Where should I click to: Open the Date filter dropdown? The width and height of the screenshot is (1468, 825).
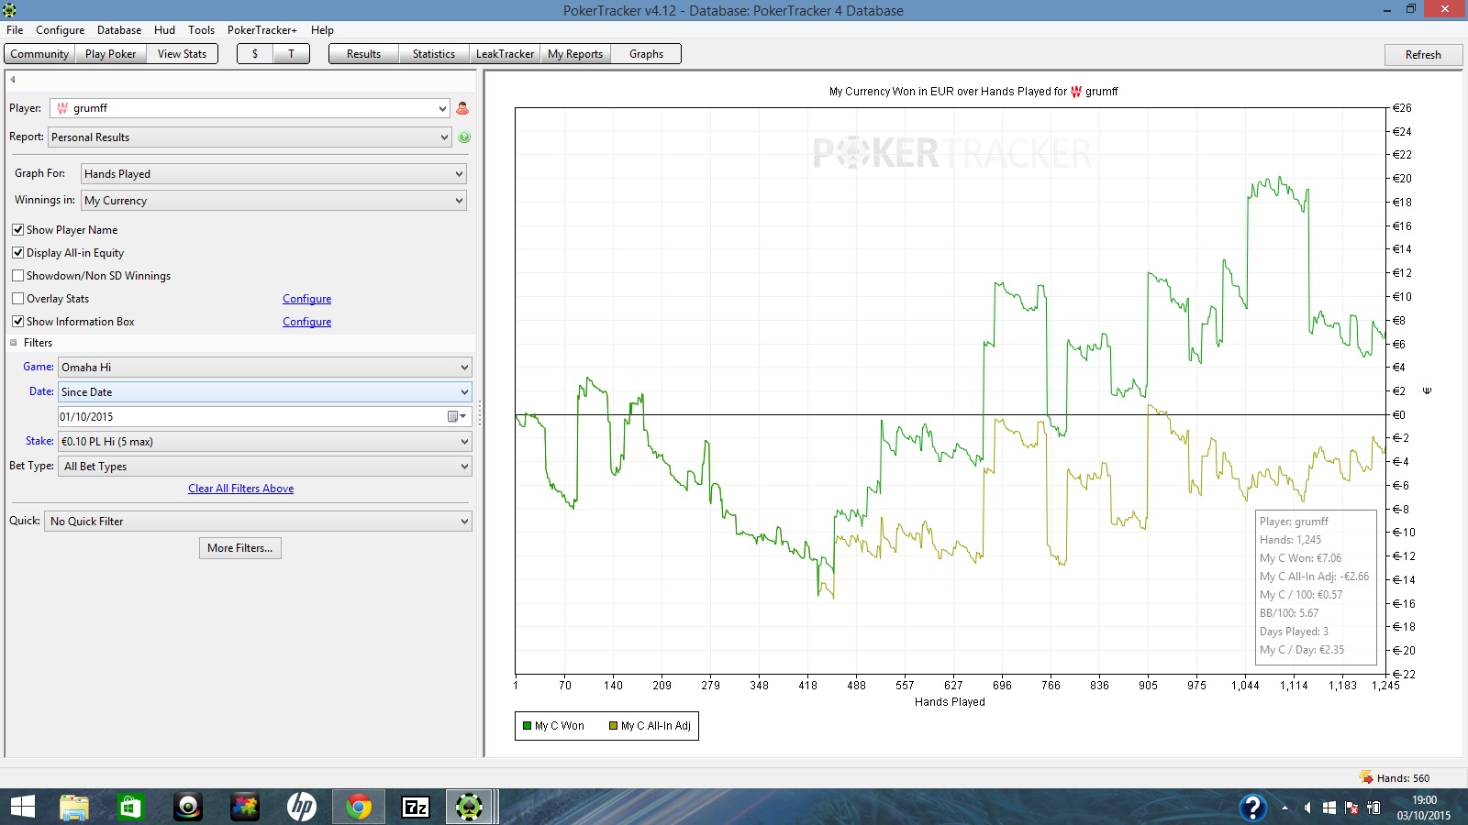click(x=265, y=392)
